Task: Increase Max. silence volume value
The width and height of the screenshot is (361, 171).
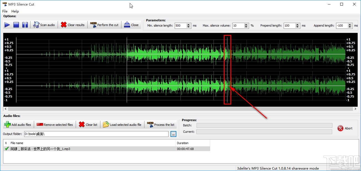Action: click(246, 24)
